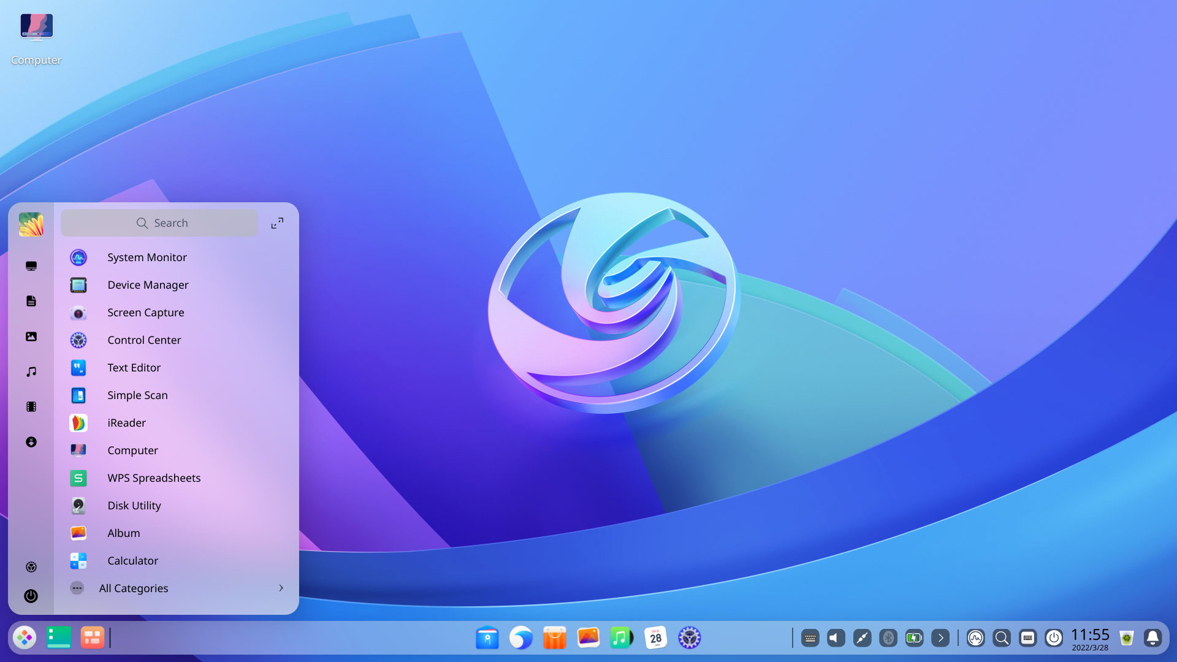
Task: Open the green desktop view dock icon
Action: point(59,638)
